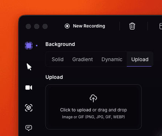Click the third maximize window button
162x136 pixels.
45,26
